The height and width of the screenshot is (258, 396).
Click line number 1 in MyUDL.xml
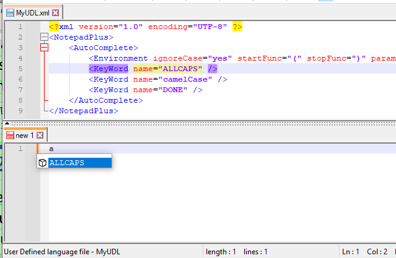pos(20,27)
